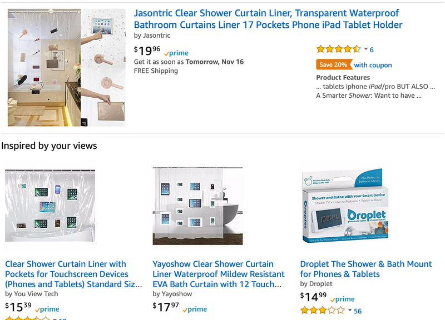Viewport: 445px width, 320px height.
Task: Open the You View Tech curtain liner image
Action: [50, 206]
